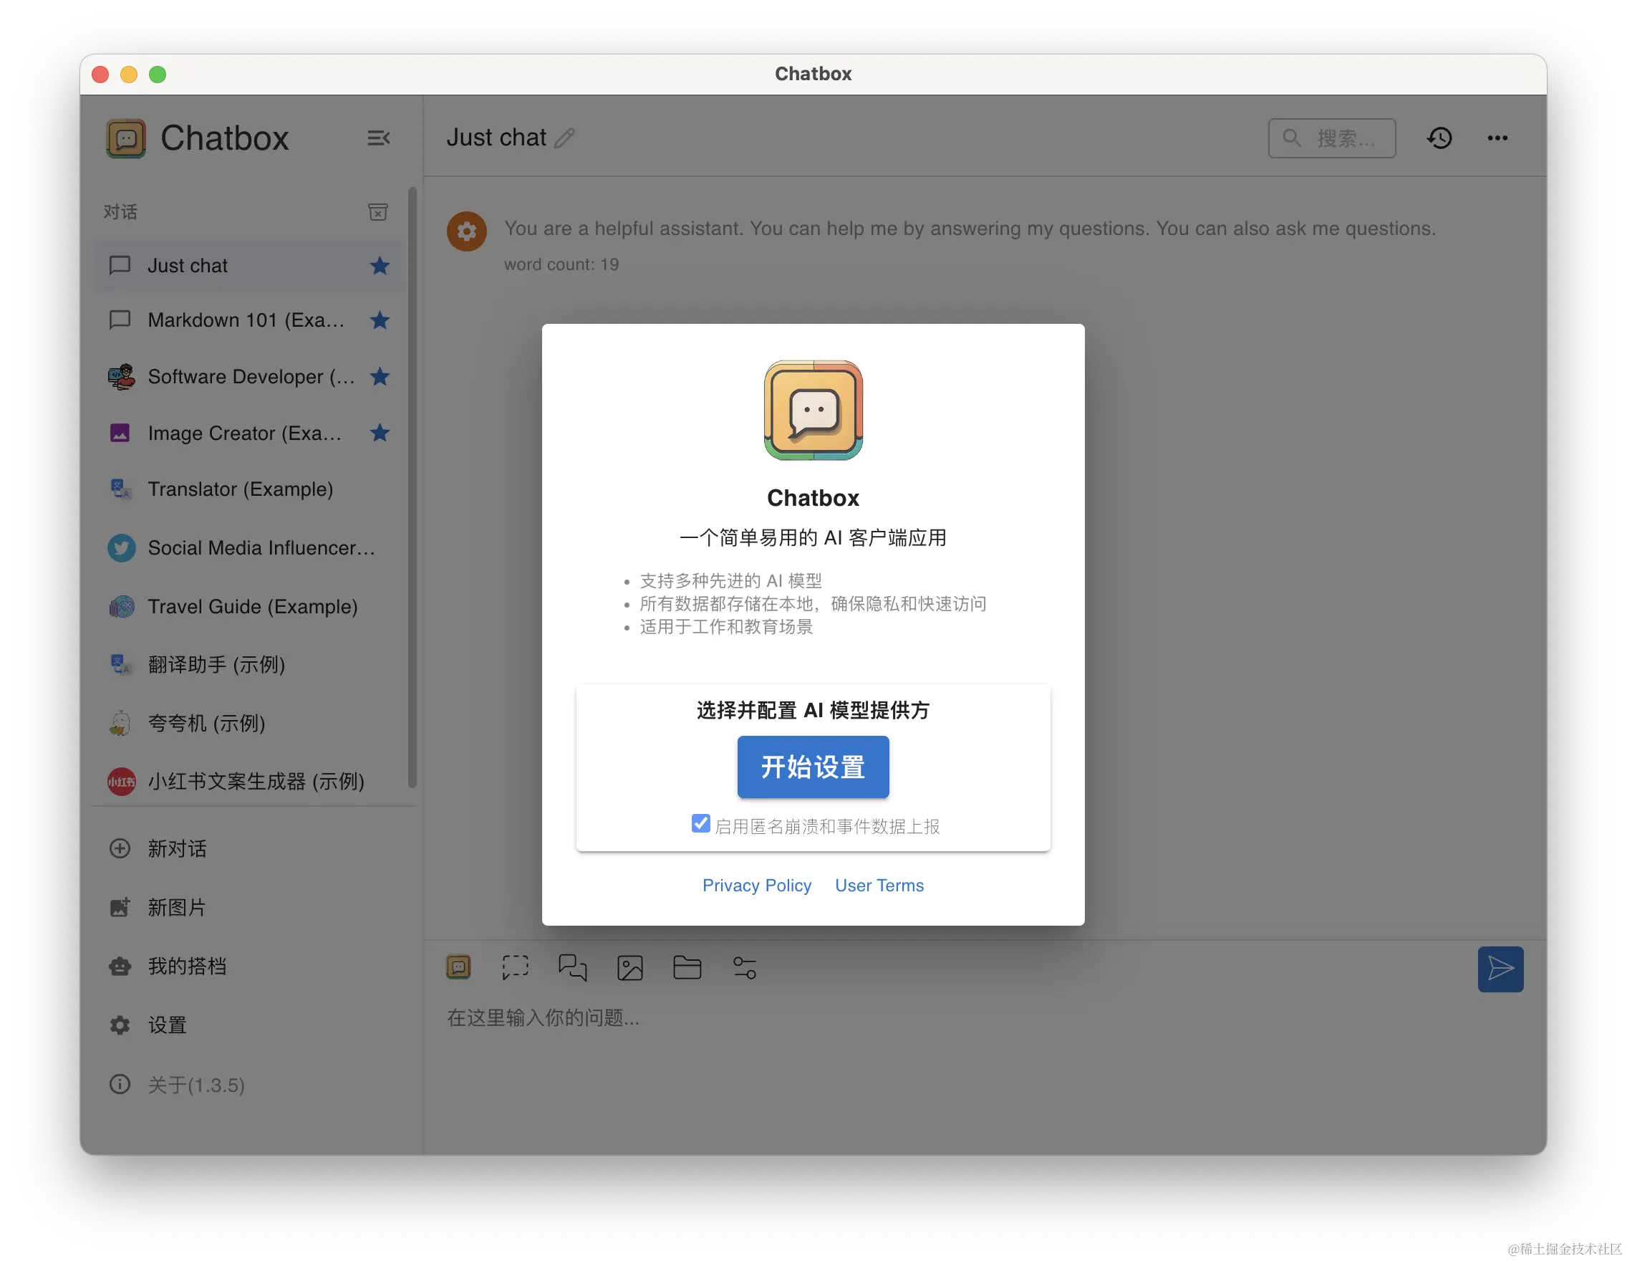Clear conversations with archive-X icon
The height and width of the screenshot is (1261, 1627).
(x=377, y=212)
